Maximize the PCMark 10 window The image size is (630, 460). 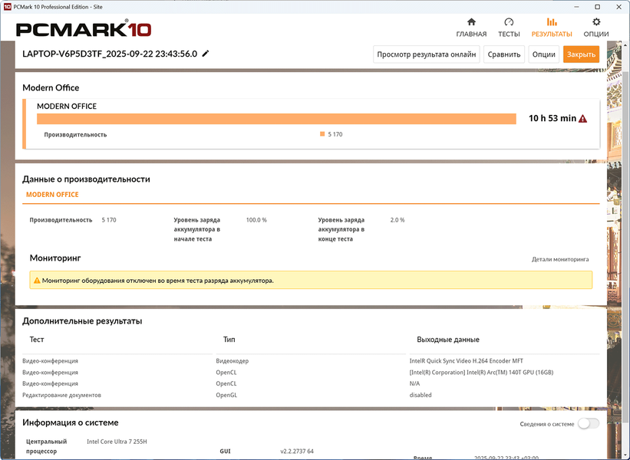(x=598, y=7)
